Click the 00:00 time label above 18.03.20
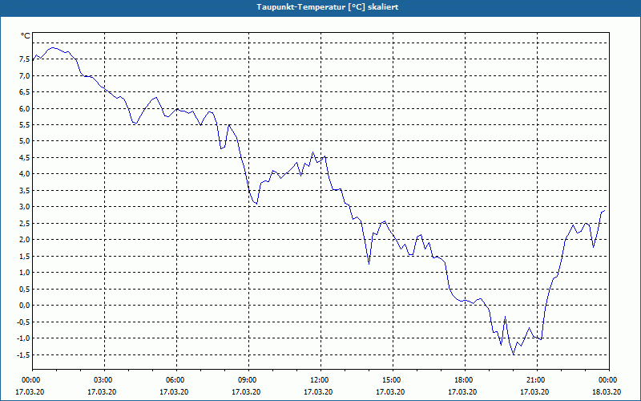641x401 pixels. click(x=607, y=380)
